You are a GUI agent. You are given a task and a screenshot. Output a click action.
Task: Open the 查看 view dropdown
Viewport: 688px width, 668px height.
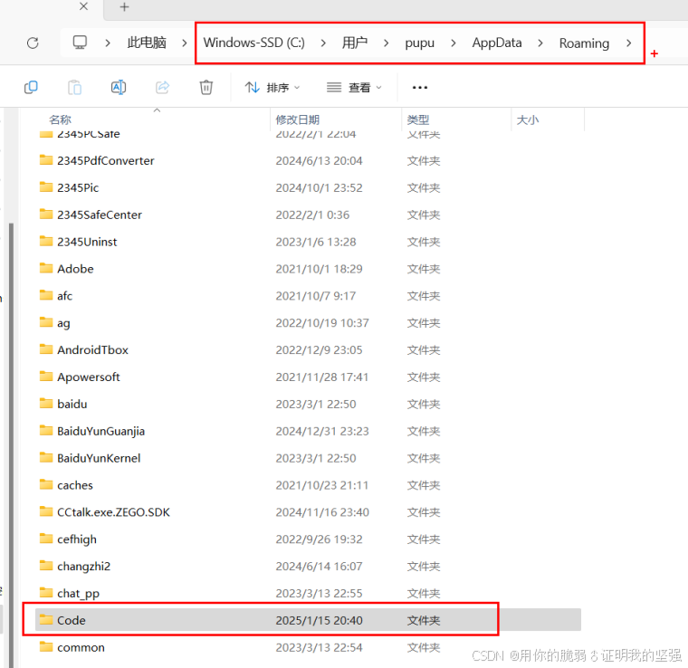(x=354, y=88)
